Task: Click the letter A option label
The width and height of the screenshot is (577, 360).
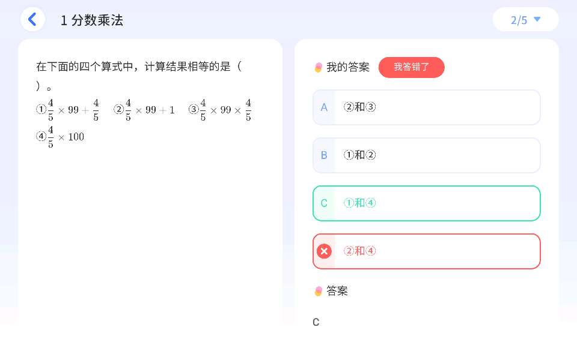Action: 324,107
